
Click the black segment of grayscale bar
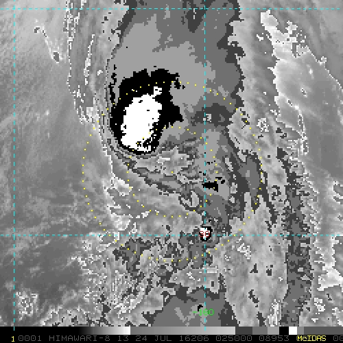pos(284,331)
